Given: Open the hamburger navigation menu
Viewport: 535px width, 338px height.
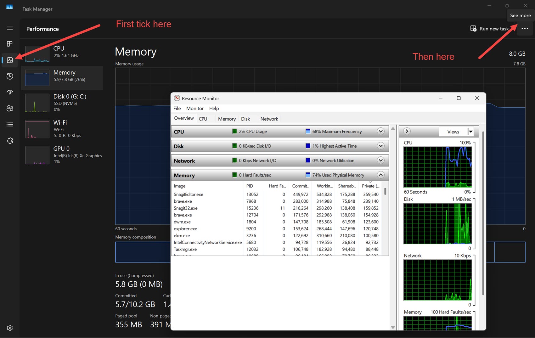Looking at the screenshot, I should pos(10,28).
